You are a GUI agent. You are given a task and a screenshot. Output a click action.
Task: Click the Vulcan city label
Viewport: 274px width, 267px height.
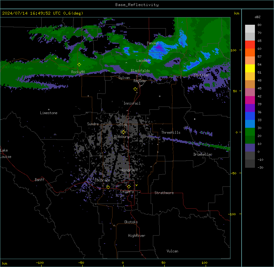(172, 251)
